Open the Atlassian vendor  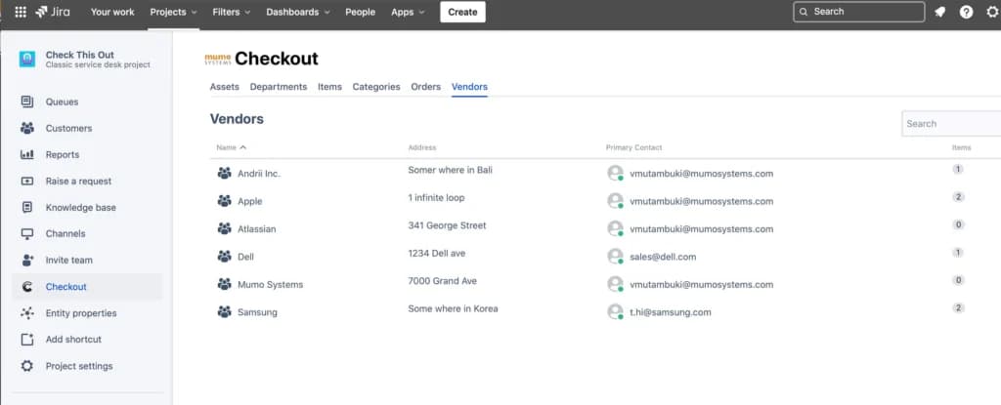(257, 229)
